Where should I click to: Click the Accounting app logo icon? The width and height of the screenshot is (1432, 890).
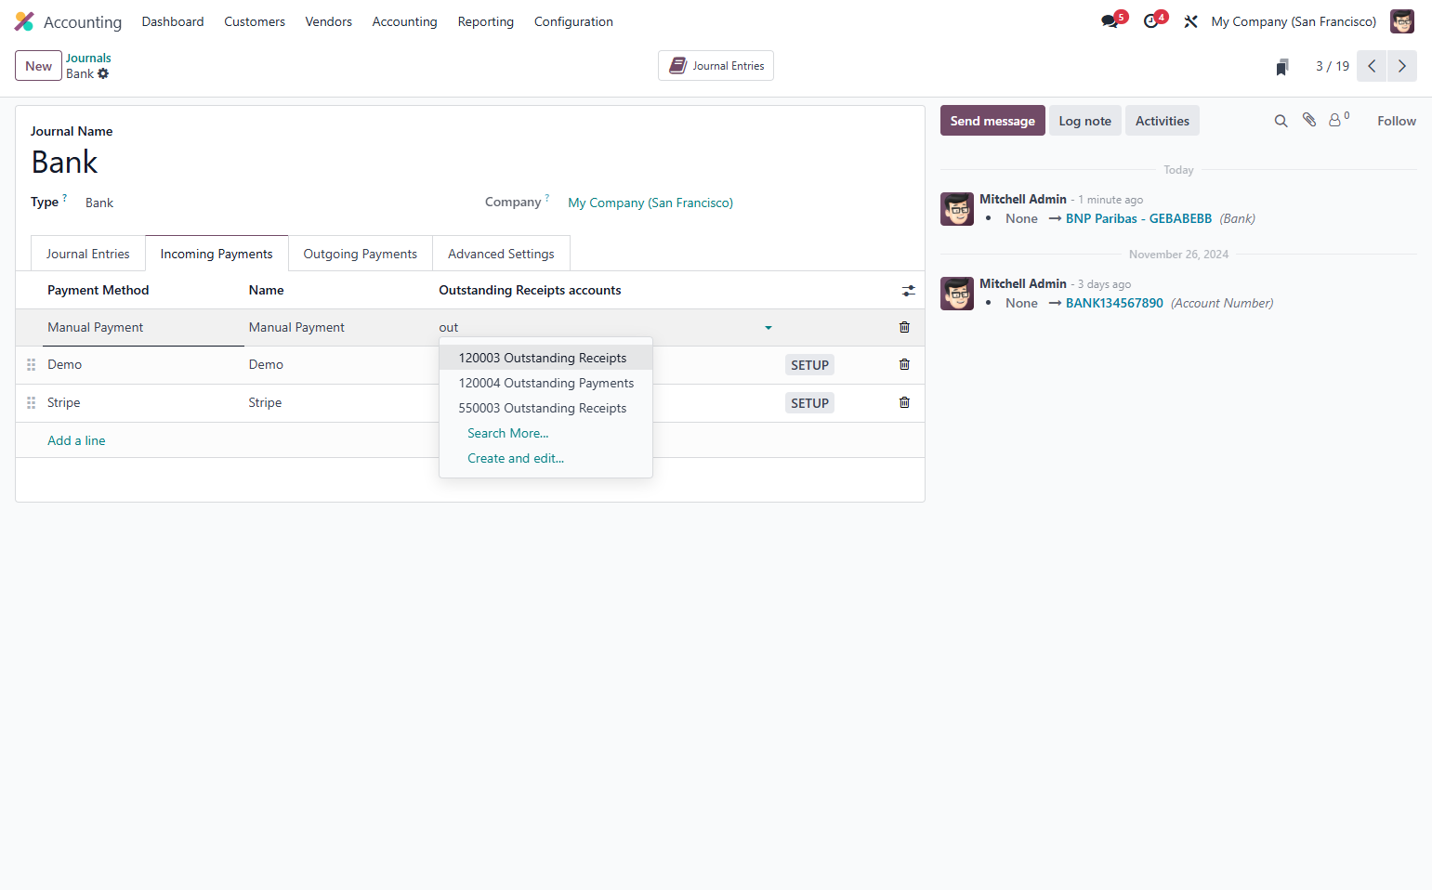[x=24, y=21]
